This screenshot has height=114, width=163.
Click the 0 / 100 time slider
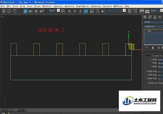(x=13, y=110)
